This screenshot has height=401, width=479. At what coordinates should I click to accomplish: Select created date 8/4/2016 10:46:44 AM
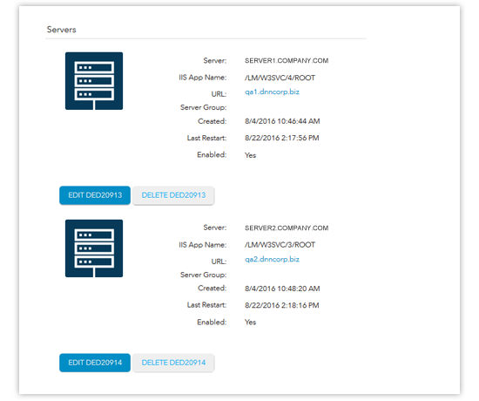tap(282, 121)
